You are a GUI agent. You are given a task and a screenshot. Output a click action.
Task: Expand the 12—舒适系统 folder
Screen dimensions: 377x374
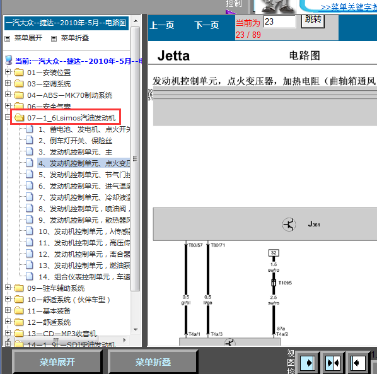tap(8, 321)
